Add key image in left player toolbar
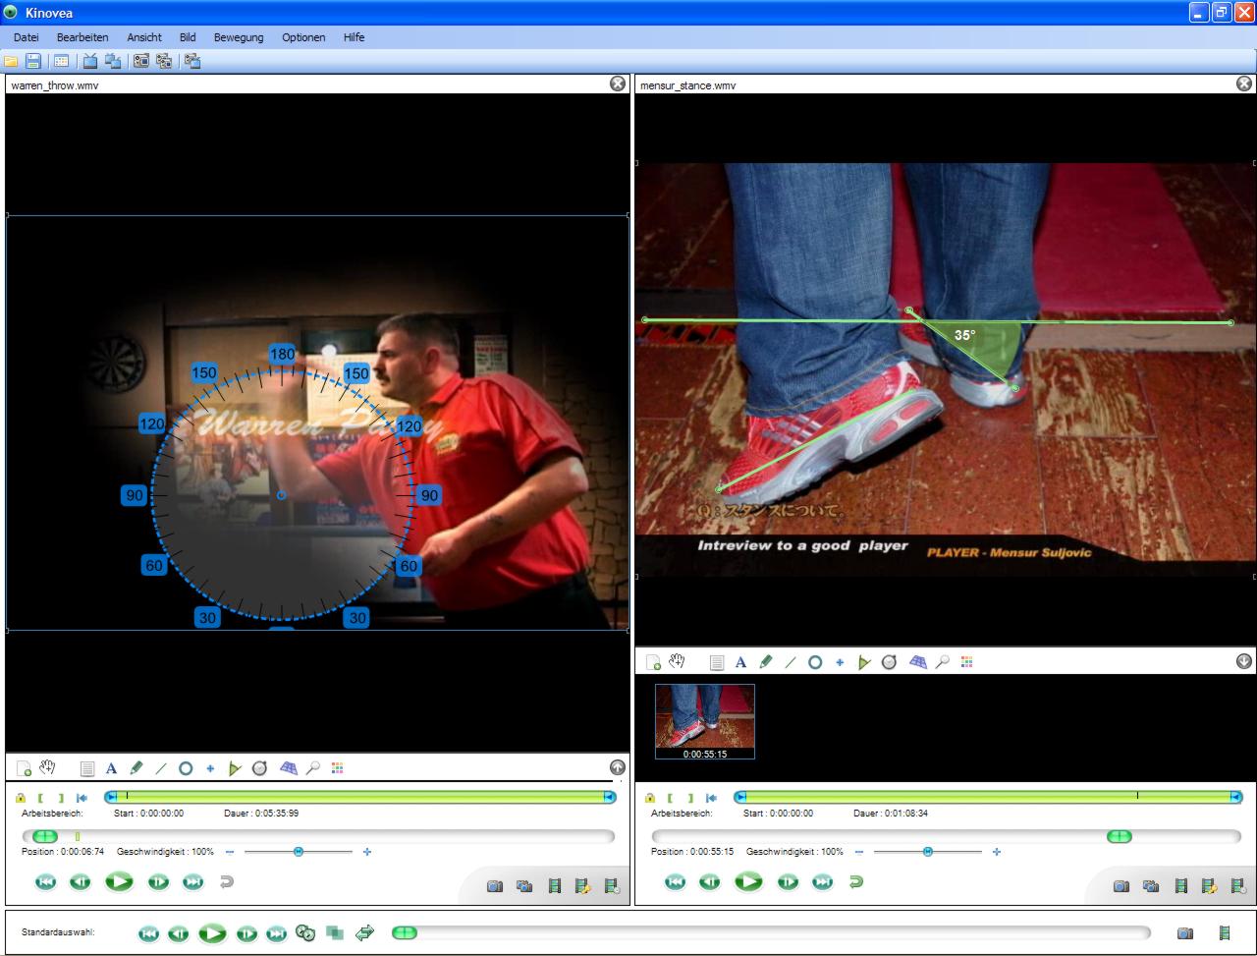The height and width of the screenshot is (956, 1257). coord(24,768)
